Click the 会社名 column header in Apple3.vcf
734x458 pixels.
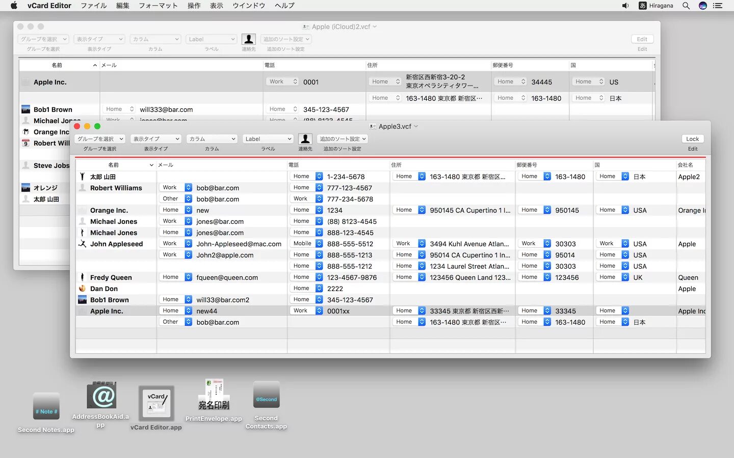[x=691, y=165]
